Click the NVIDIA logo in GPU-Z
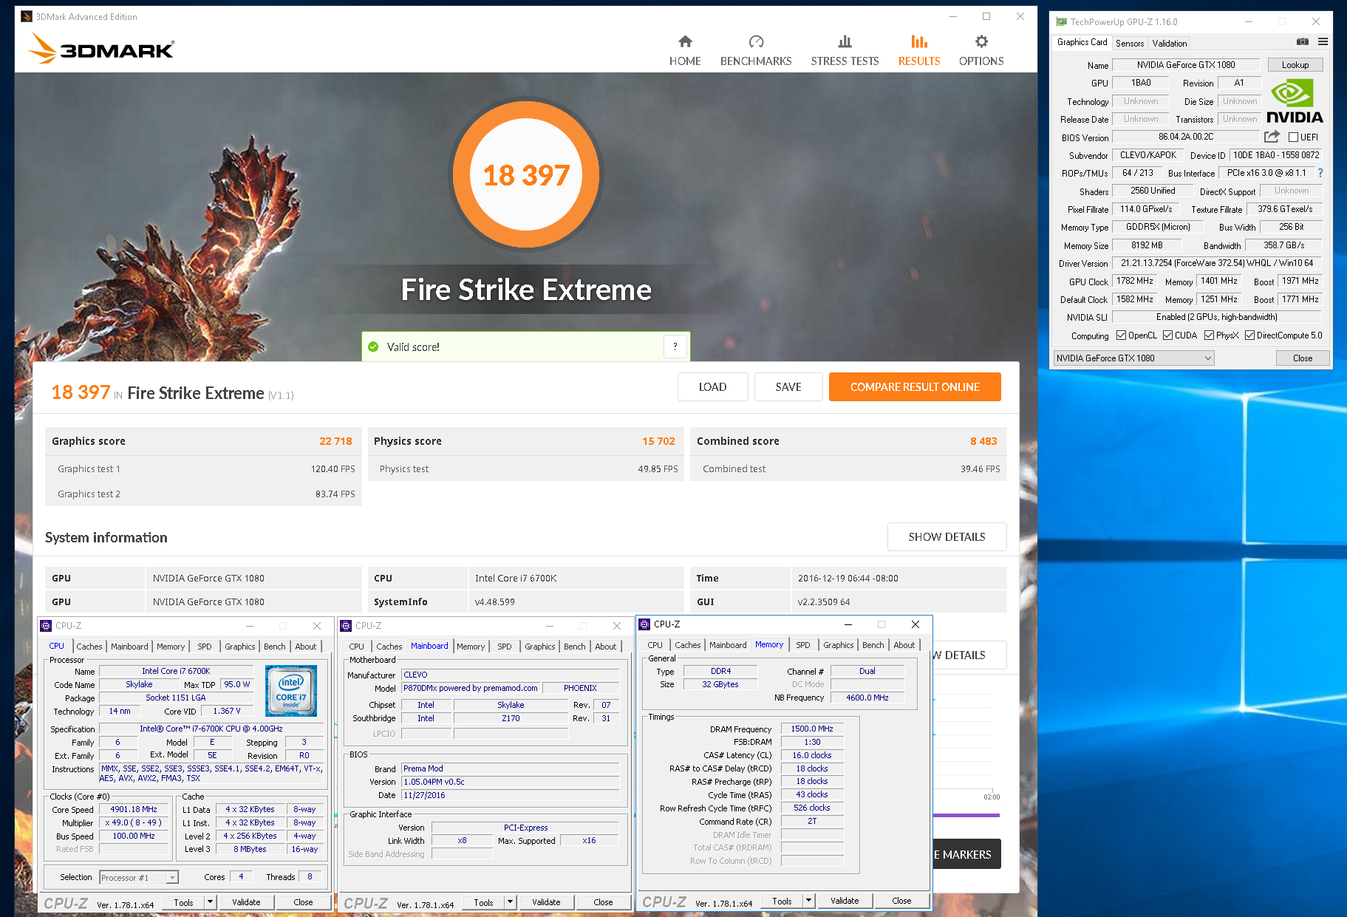1347x917 pixels. [1295, 102]
